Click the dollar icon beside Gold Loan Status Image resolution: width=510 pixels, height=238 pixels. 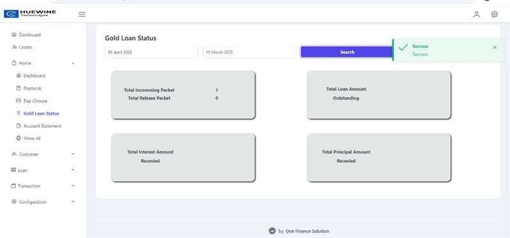tap(18, 113)
